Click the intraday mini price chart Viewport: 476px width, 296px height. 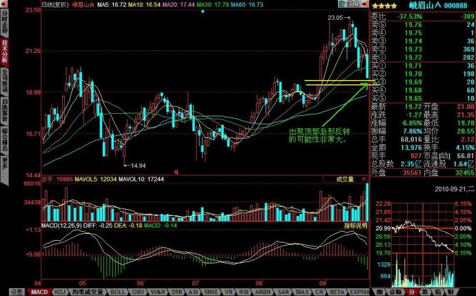point(423,228)
